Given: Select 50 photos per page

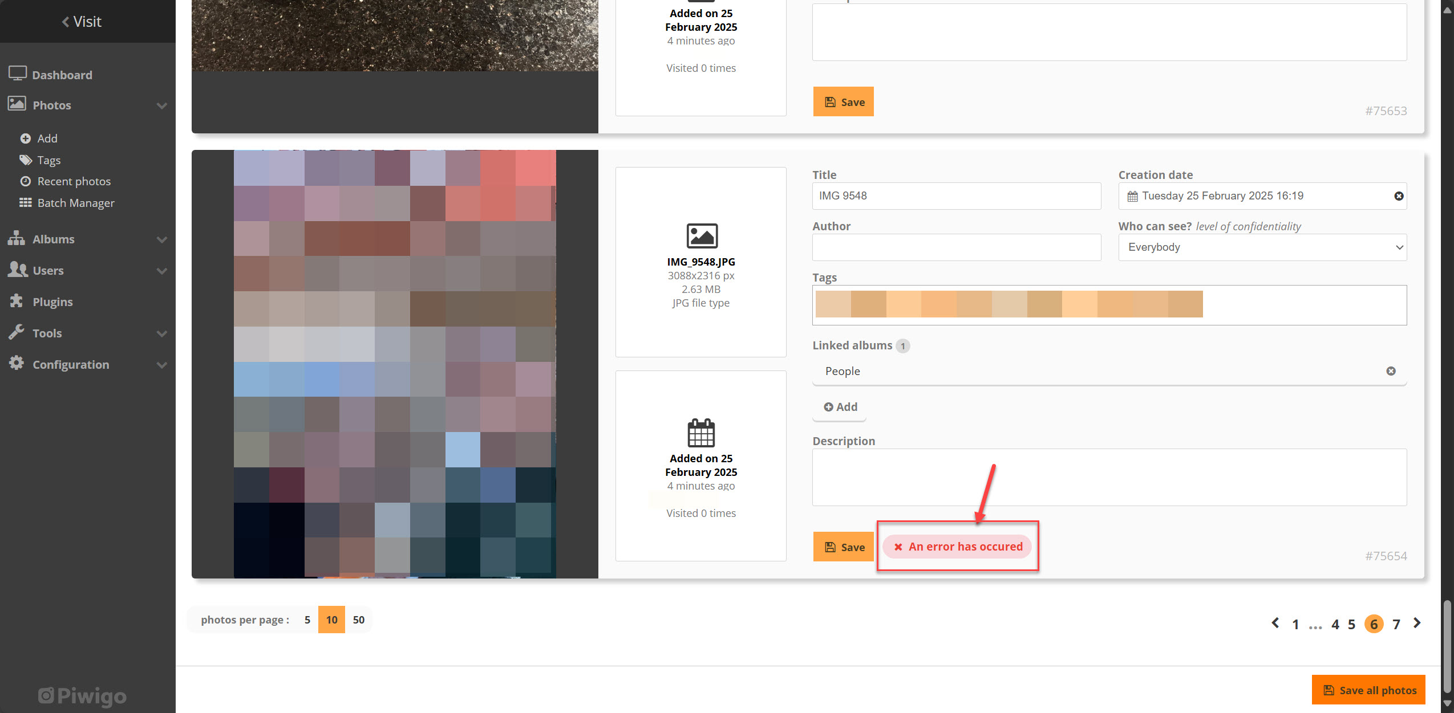Looking at the screenshot, I should click(x=358, y=619).
